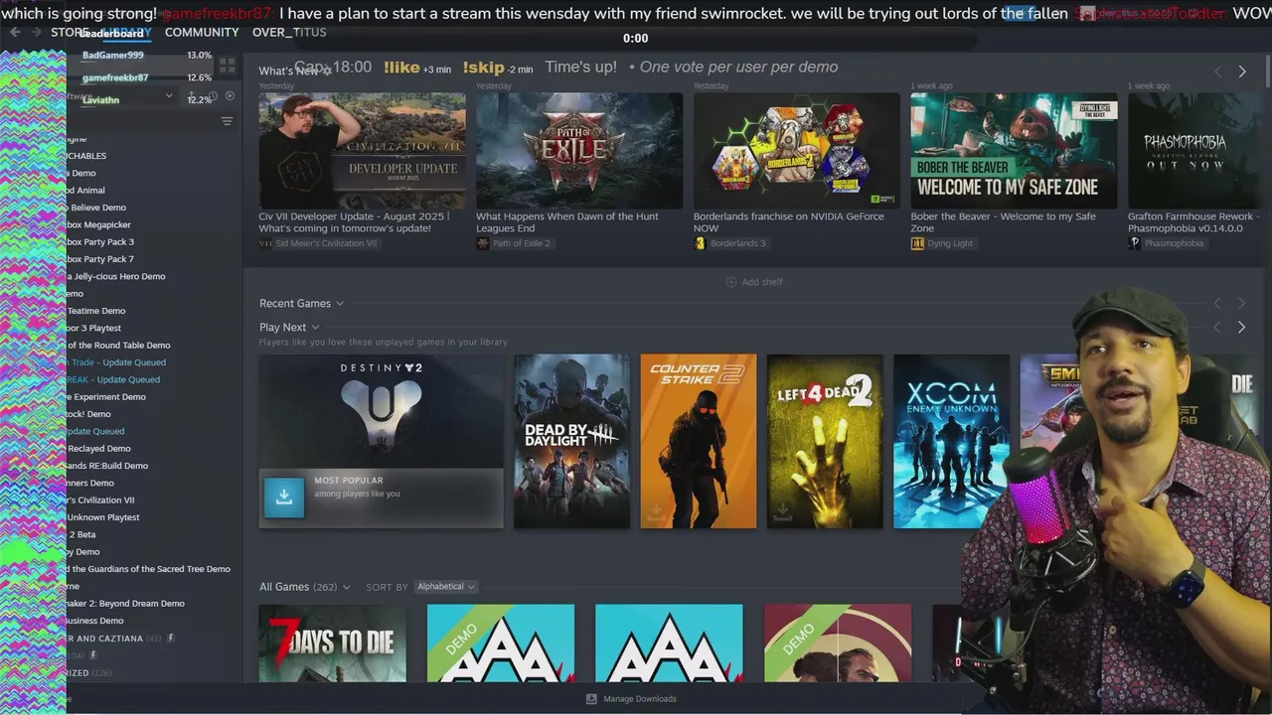Click the Path of Exile 2 game icon

tap(483, 243)
